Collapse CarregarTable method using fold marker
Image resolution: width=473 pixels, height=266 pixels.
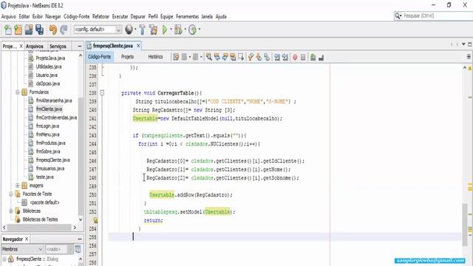[102, 93]
